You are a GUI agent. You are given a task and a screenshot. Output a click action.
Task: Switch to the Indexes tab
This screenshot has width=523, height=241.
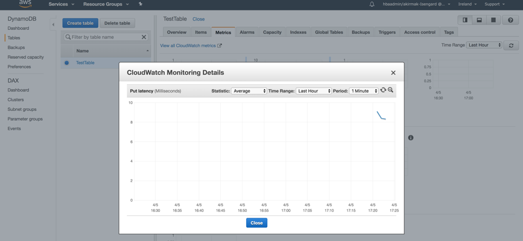click(x=298, y=32)
